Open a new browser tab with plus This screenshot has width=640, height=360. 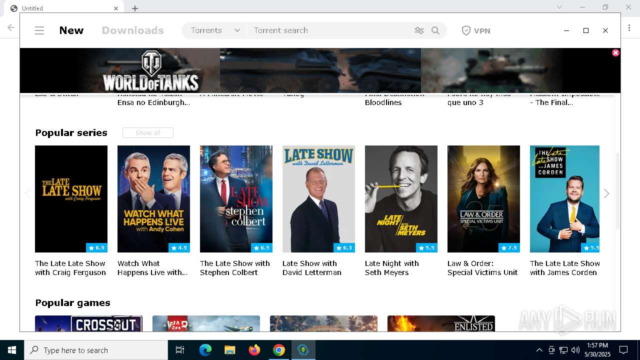pyautogui.click(x=135, y=8)
